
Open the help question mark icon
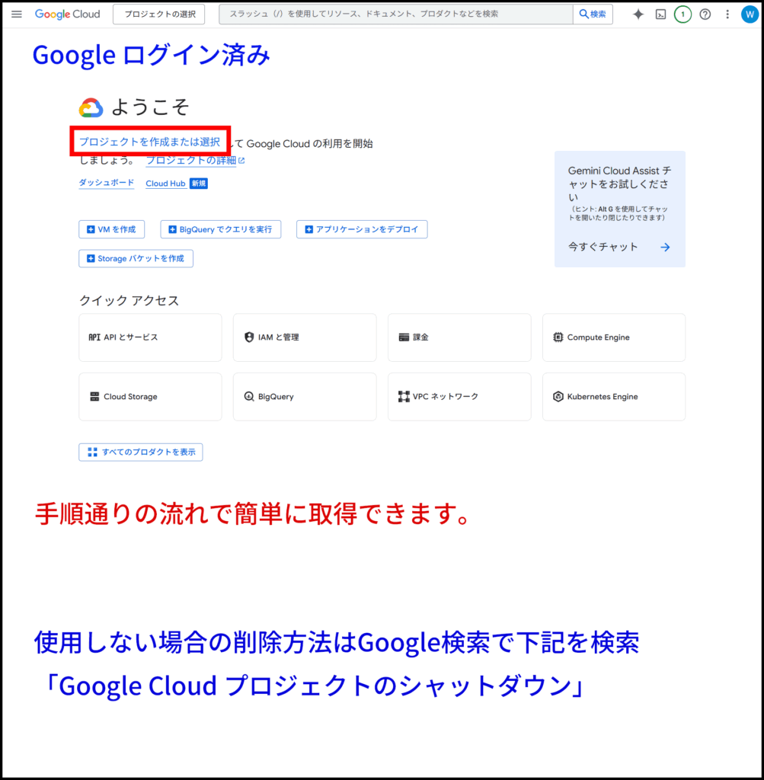click(x=705, y=14)
